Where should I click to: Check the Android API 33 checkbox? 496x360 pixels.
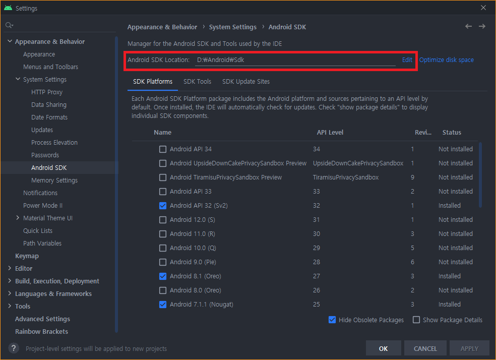(x=163, y=192)
